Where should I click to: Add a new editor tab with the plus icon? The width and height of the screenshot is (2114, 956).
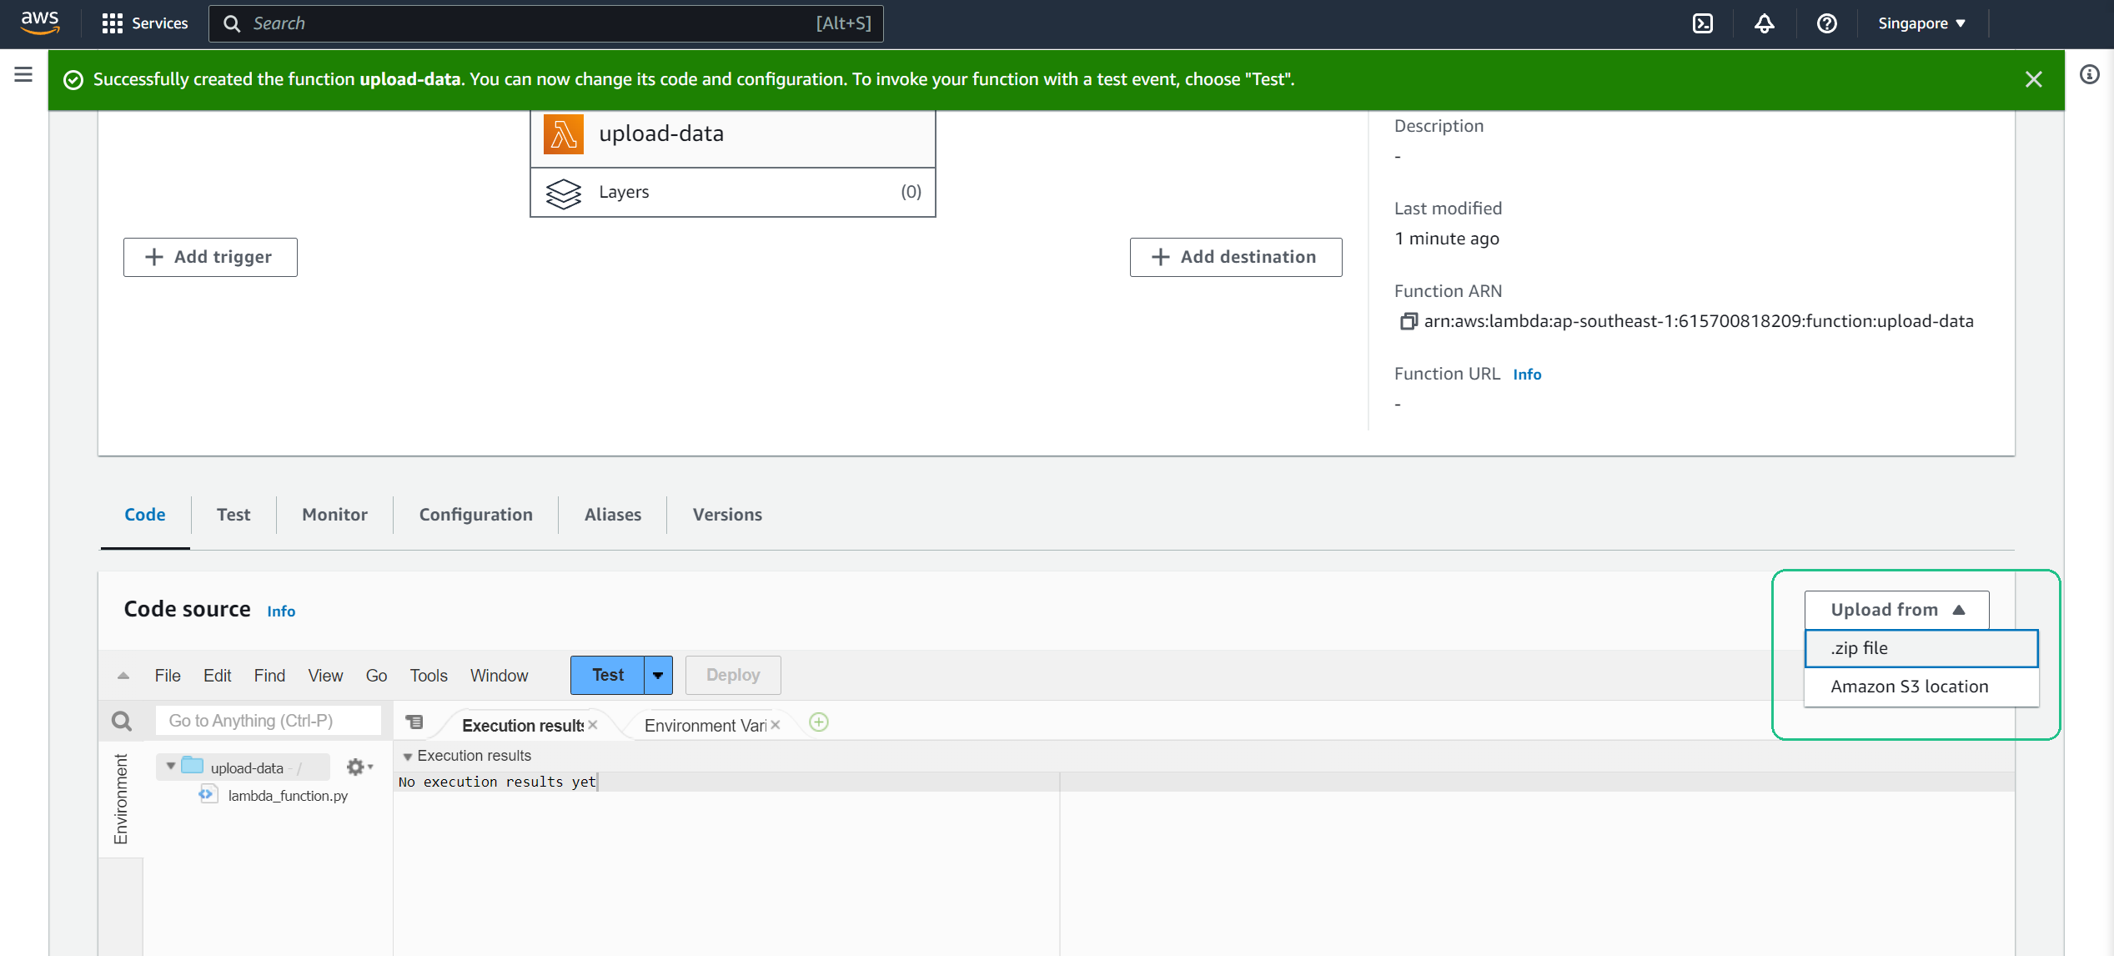click(x=819, y=722)
